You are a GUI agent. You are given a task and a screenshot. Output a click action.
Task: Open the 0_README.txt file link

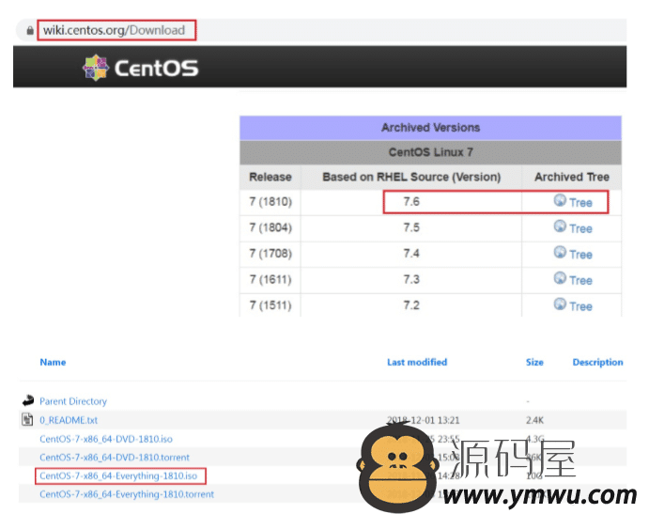click(69, 420)
